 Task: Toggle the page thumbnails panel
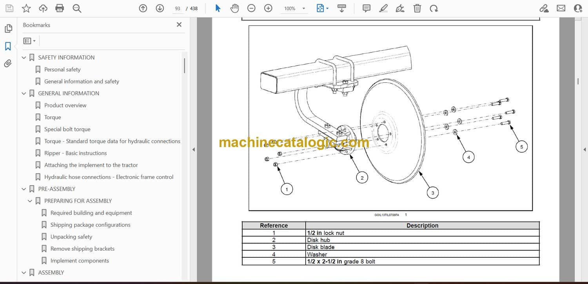(8, 29)
